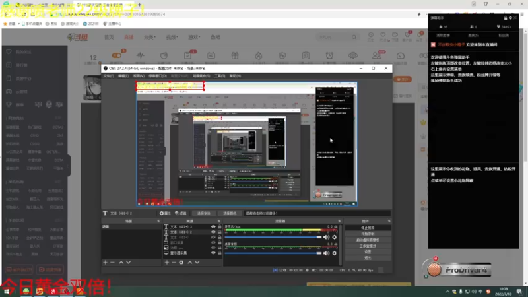This screenshot has height=297, width=528.
Task: Open the follow heart icon in Douyu header
Action: point(383,35)
